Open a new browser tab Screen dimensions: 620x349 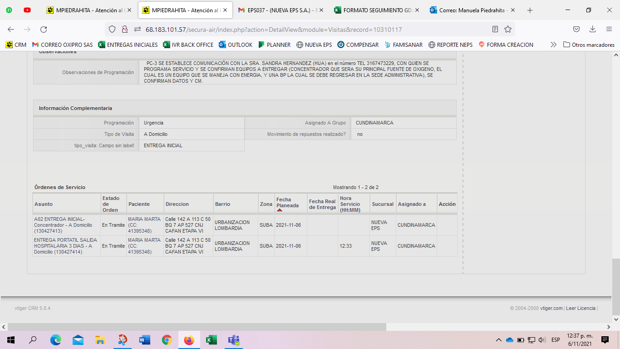(530, 10)
